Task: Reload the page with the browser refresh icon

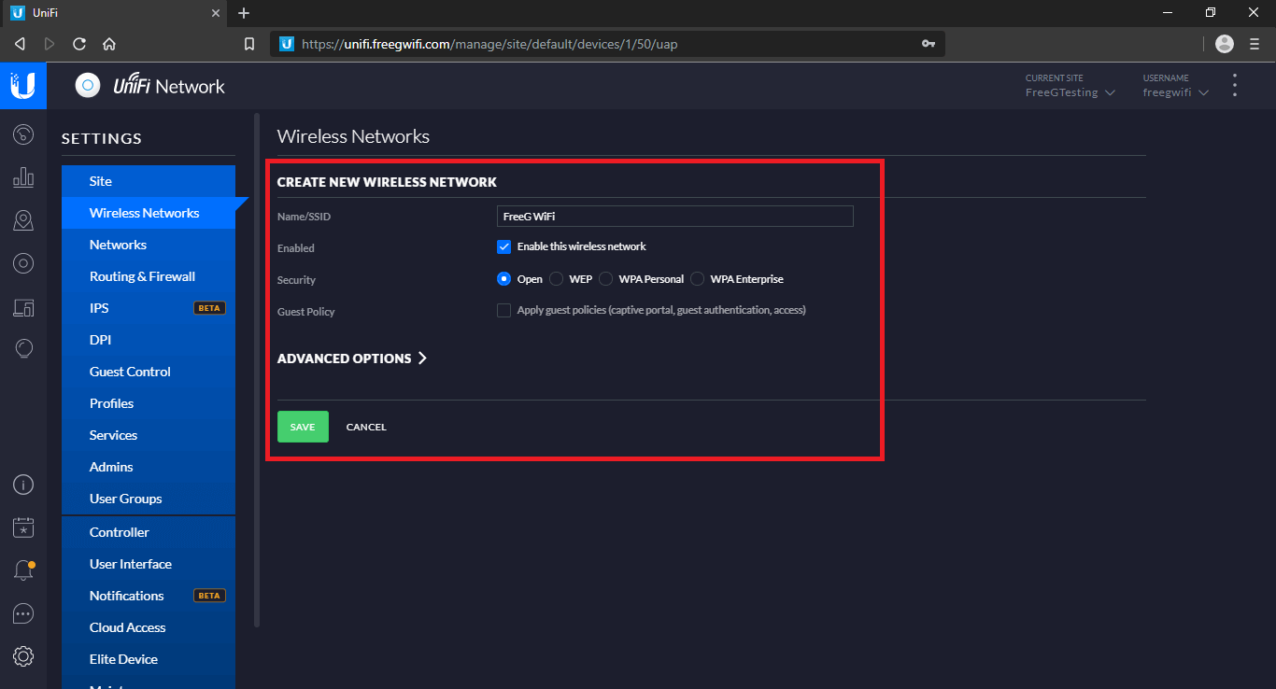Action: click(79, 44)
